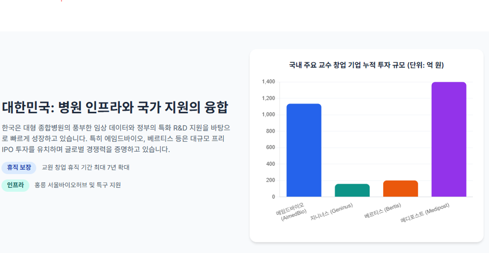
Task: Click the 에임드바이오 (AimedBio) axis label
Action: (291, 212)
